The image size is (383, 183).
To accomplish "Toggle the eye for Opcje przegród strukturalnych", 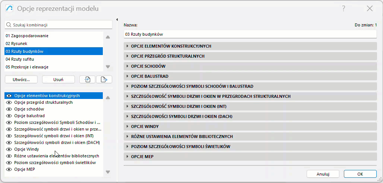I will coord(9,103).
